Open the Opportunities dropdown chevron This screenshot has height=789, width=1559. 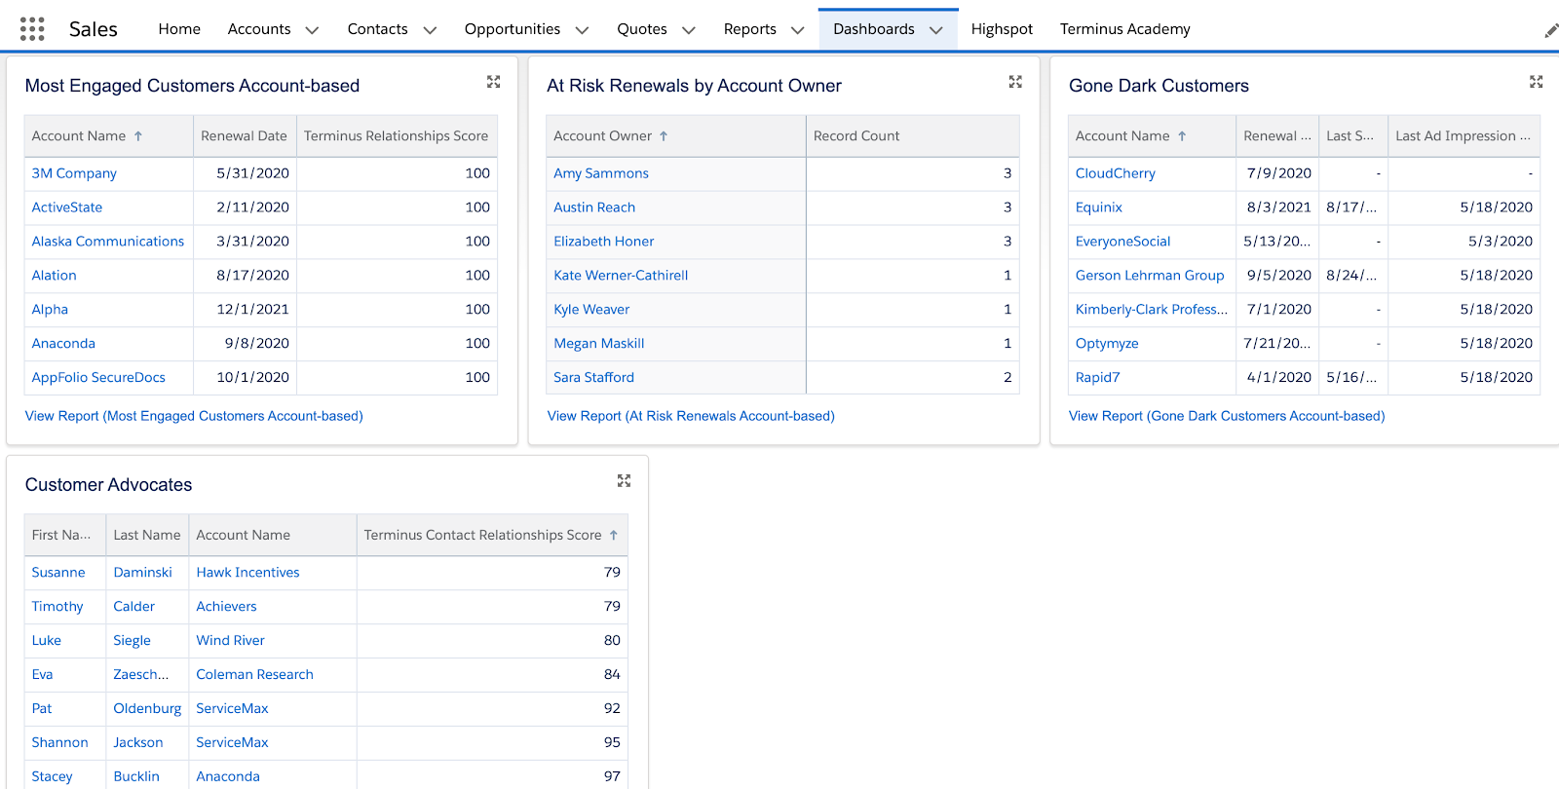tap(582, 30)
